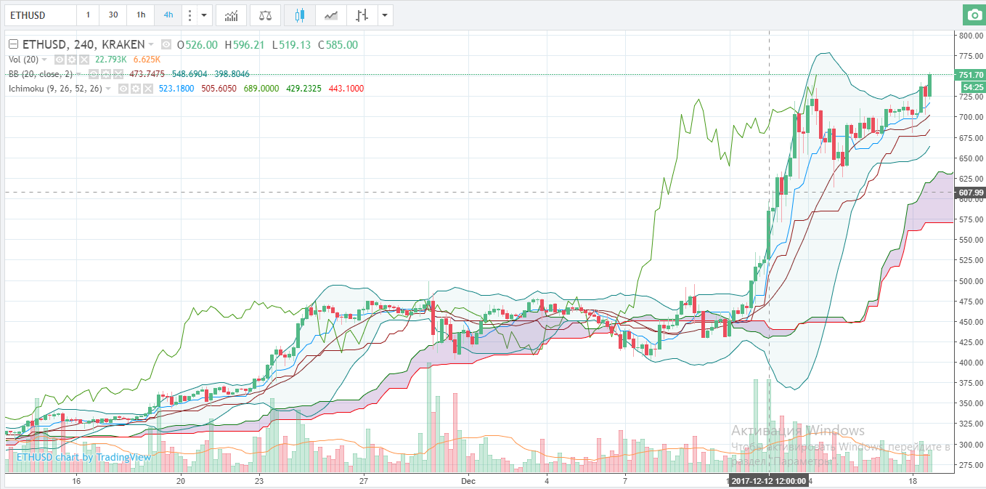Image resolution: width=986 pixels, height=489 pixels.
Task: Toggle visibility of Vol (20) indicator
Action: pos(60,60)
